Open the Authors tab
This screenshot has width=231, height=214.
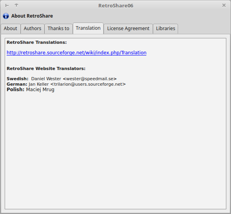32,29
